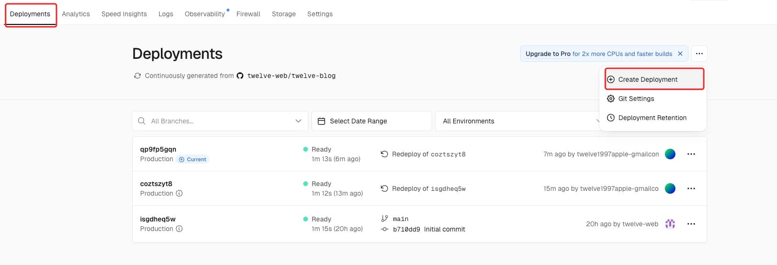
Task: Click the Current badge on qp9fp5gqn
Action: 193,159
